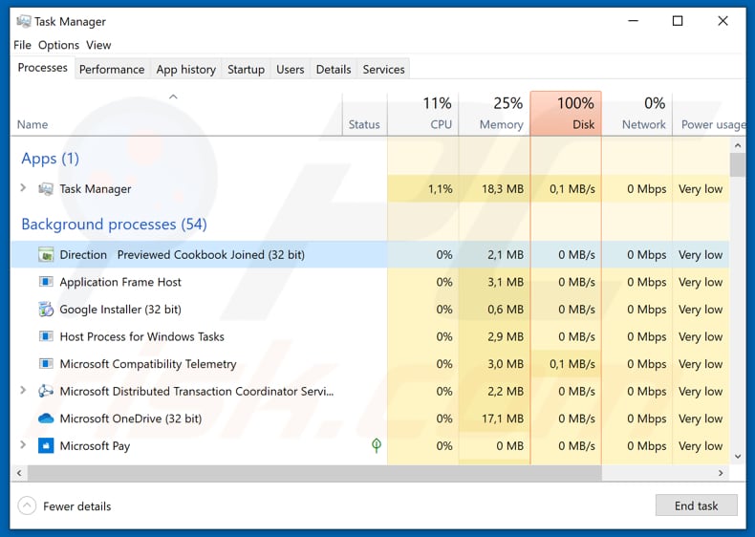Switch to the App history tab

(185, 70)
